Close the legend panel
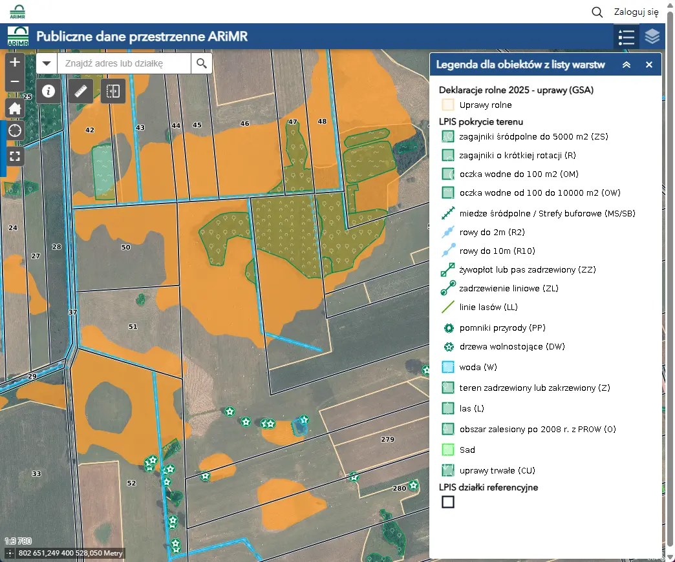 (649, 65)
